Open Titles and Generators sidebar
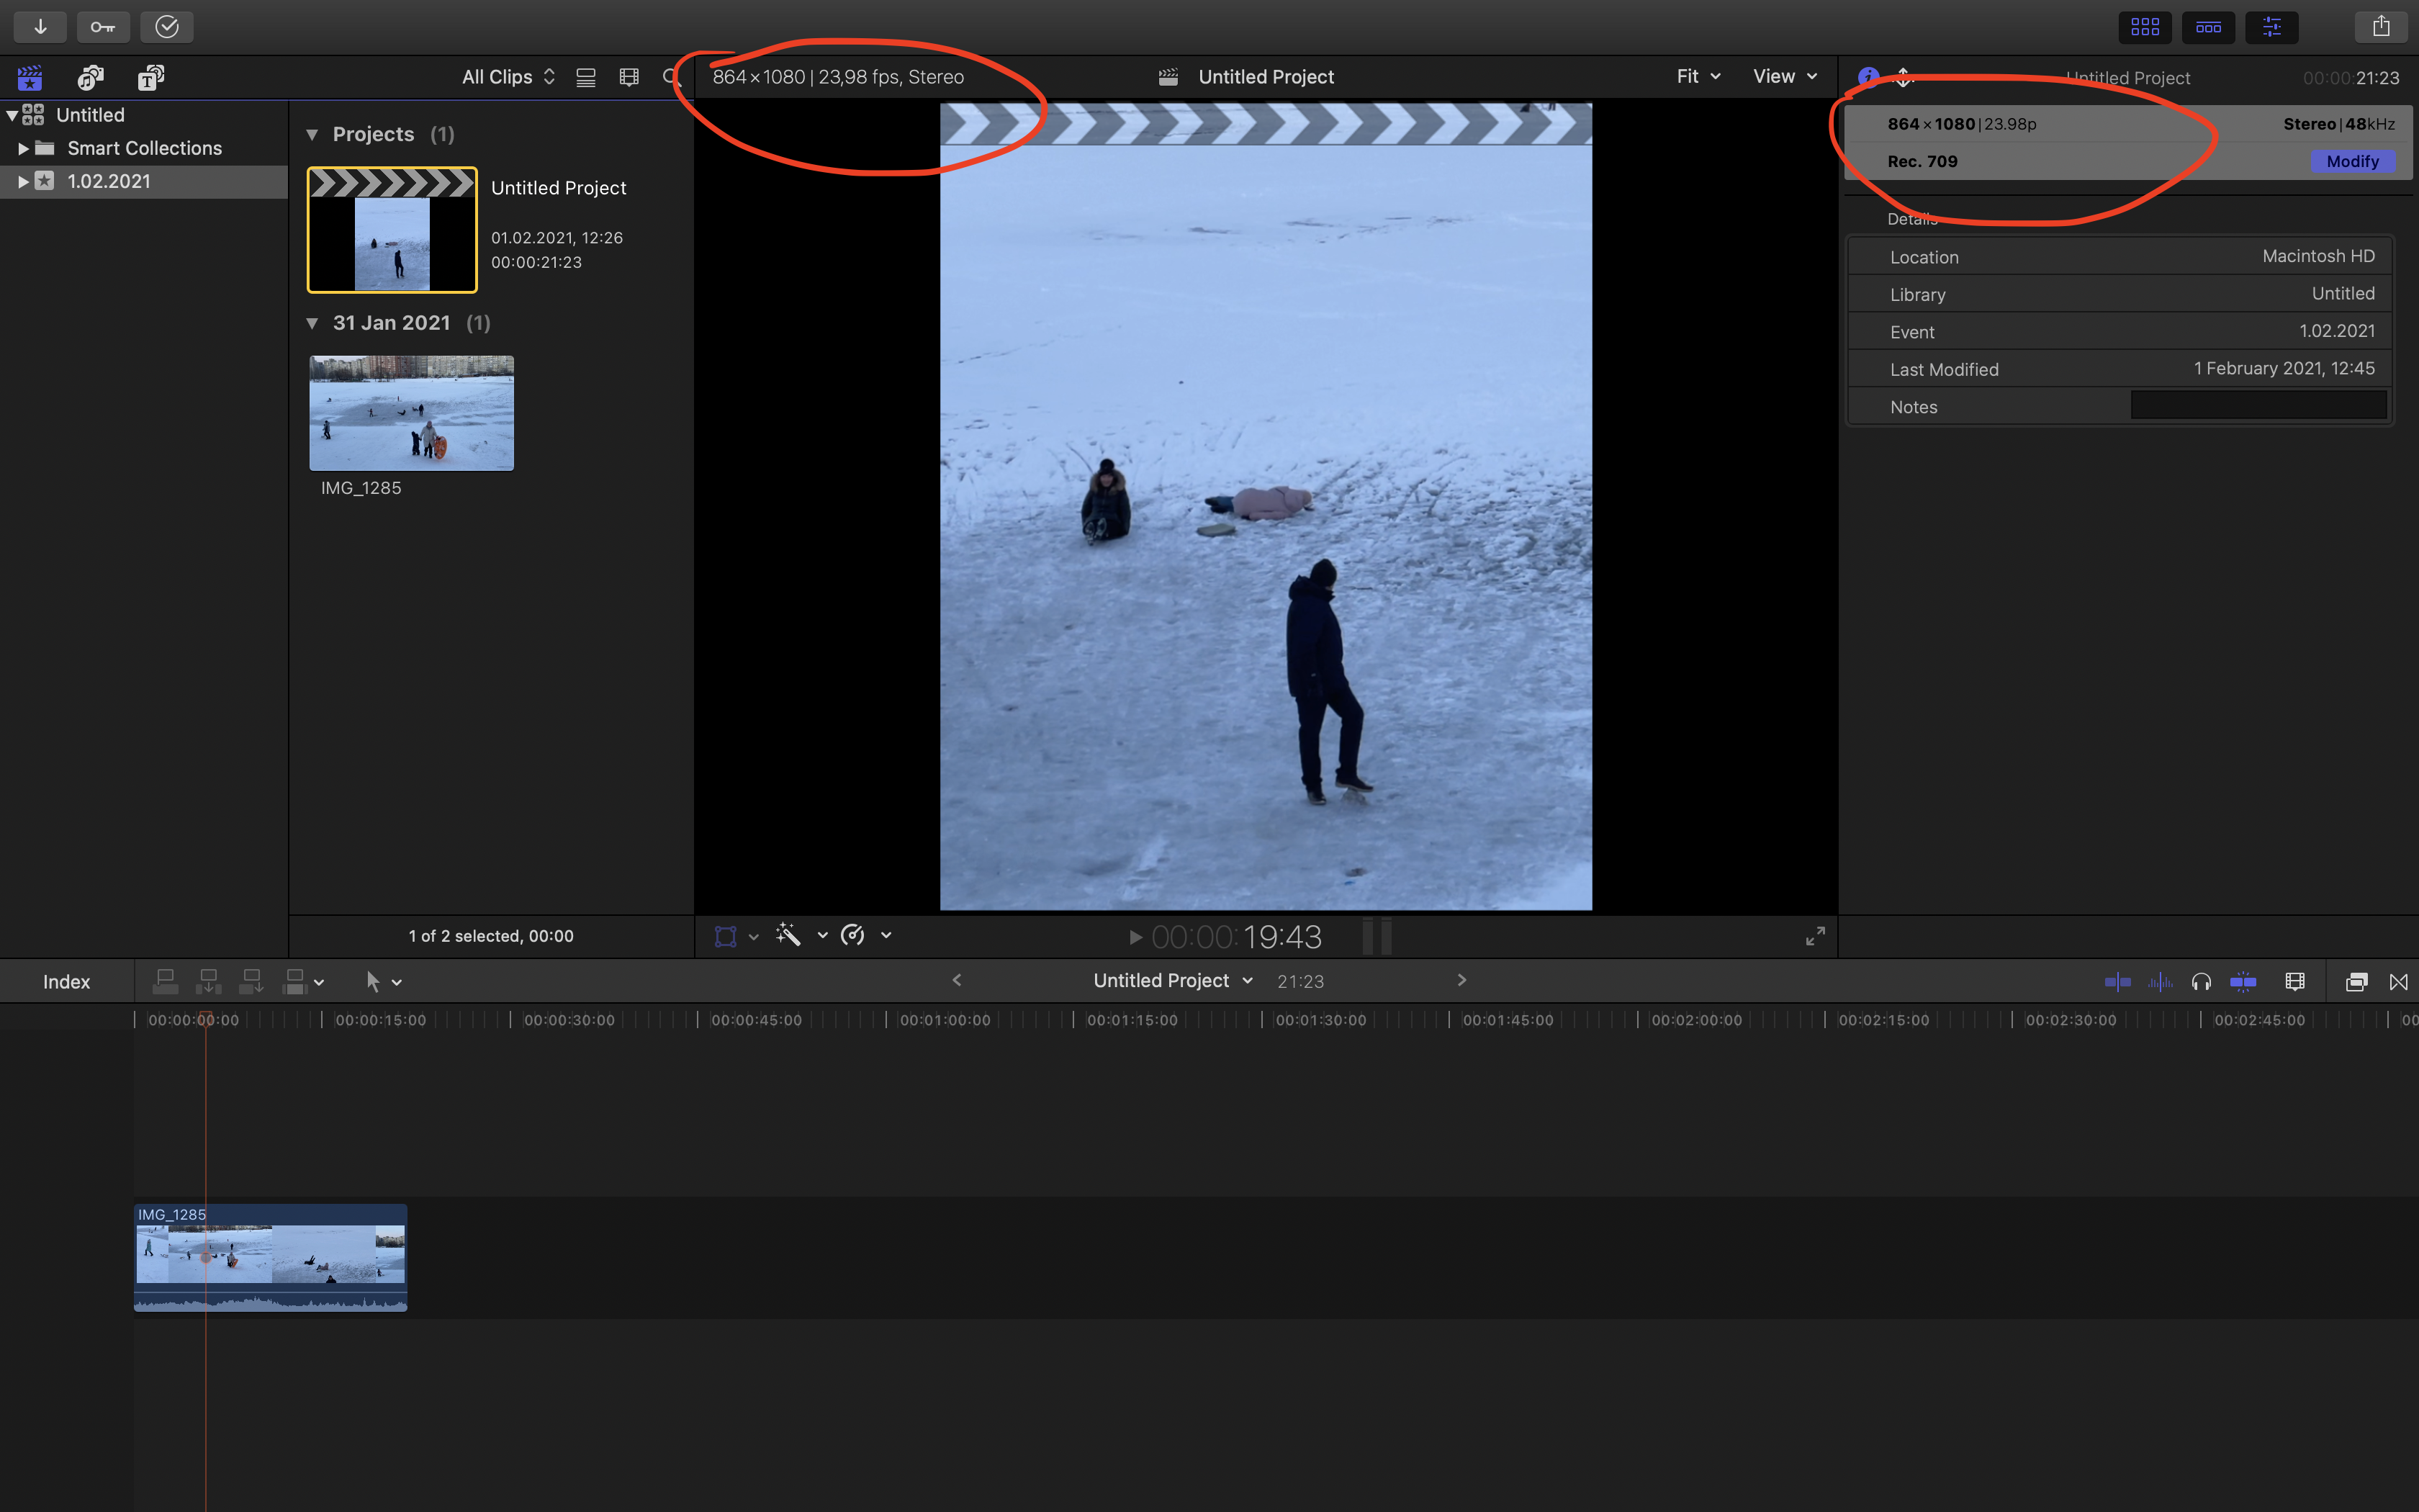 (x=151, y=77)
